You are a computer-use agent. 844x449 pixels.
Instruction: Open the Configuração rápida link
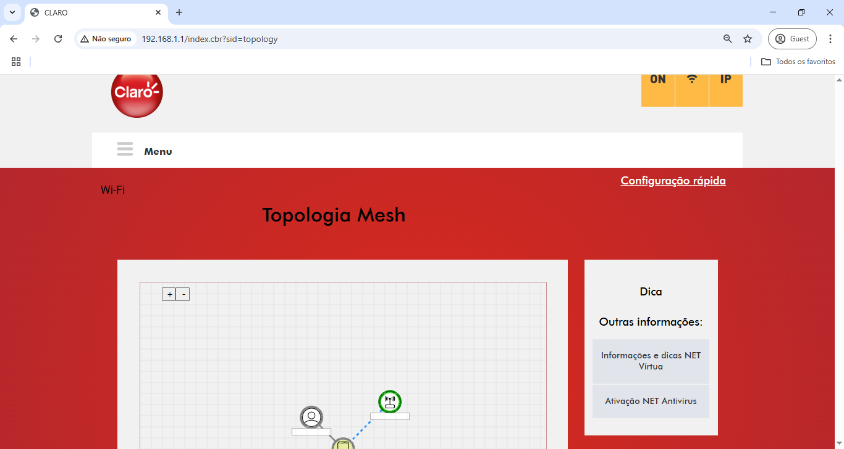pyautogui.click(x=673, y=181)
